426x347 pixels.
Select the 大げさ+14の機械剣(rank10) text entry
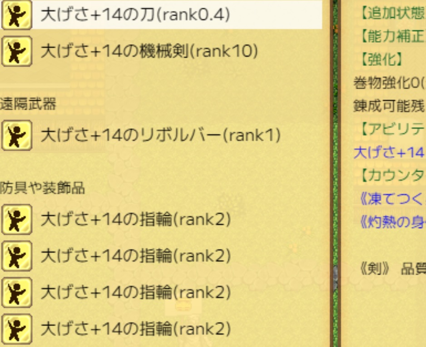coord(149,51)
